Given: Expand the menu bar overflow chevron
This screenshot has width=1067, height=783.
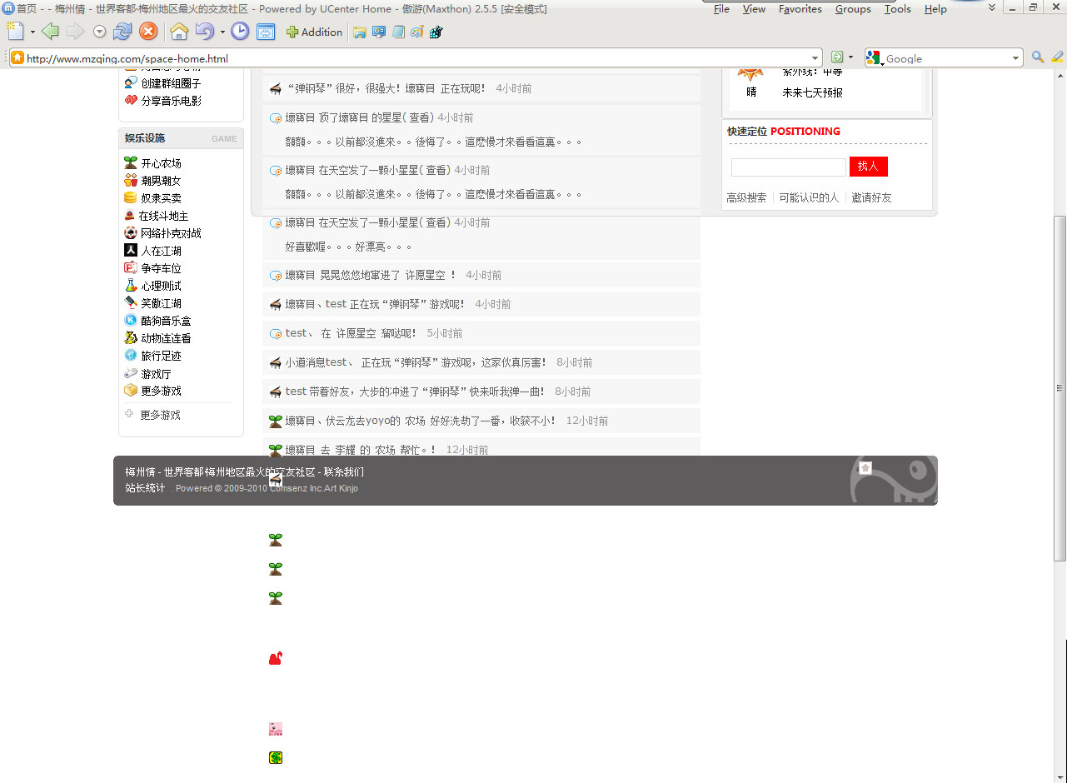Looking at the screenshot, I should point(992,7).
